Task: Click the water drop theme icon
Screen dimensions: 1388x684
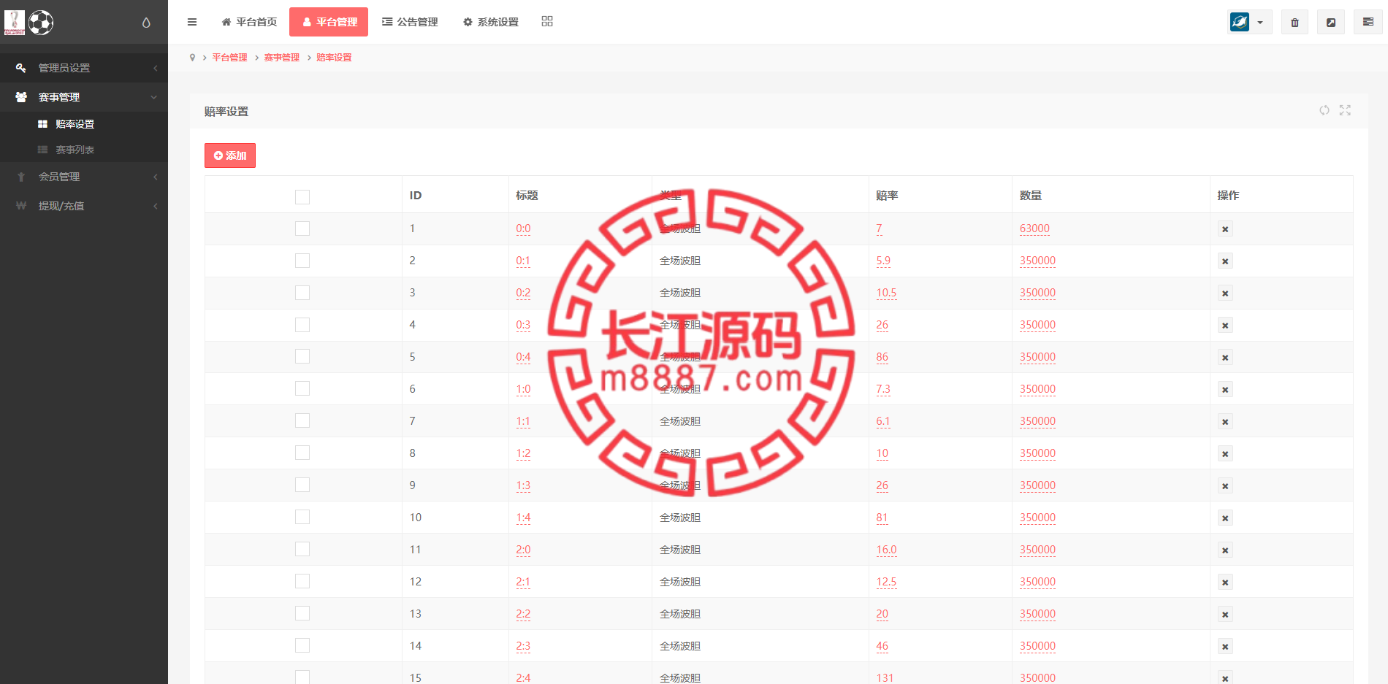Action: (146, 23)
